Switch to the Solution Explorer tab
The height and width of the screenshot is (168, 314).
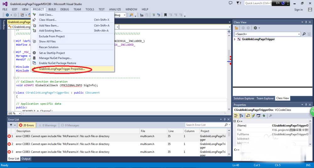244,98
